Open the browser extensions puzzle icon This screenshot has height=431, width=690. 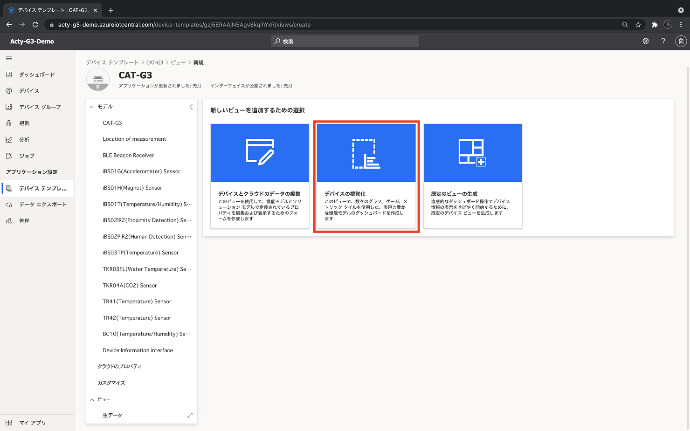pyautogui.click(x=655, y=25)
